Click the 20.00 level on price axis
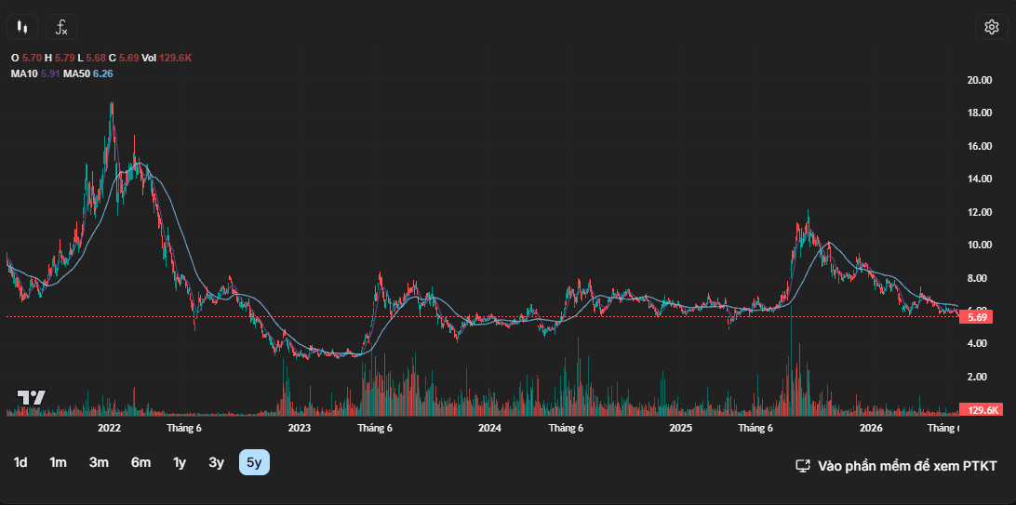 (x=979, y=80)
